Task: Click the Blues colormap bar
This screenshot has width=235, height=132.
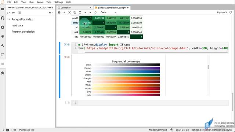Action: [x=126, y=71]
